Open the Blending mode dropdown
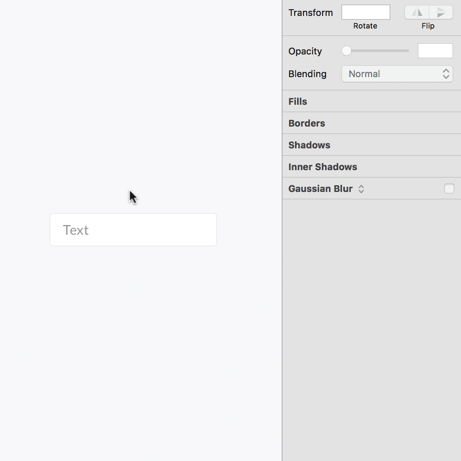The height and width of the screenshot is (461, 461). click(x=397, y=74)
